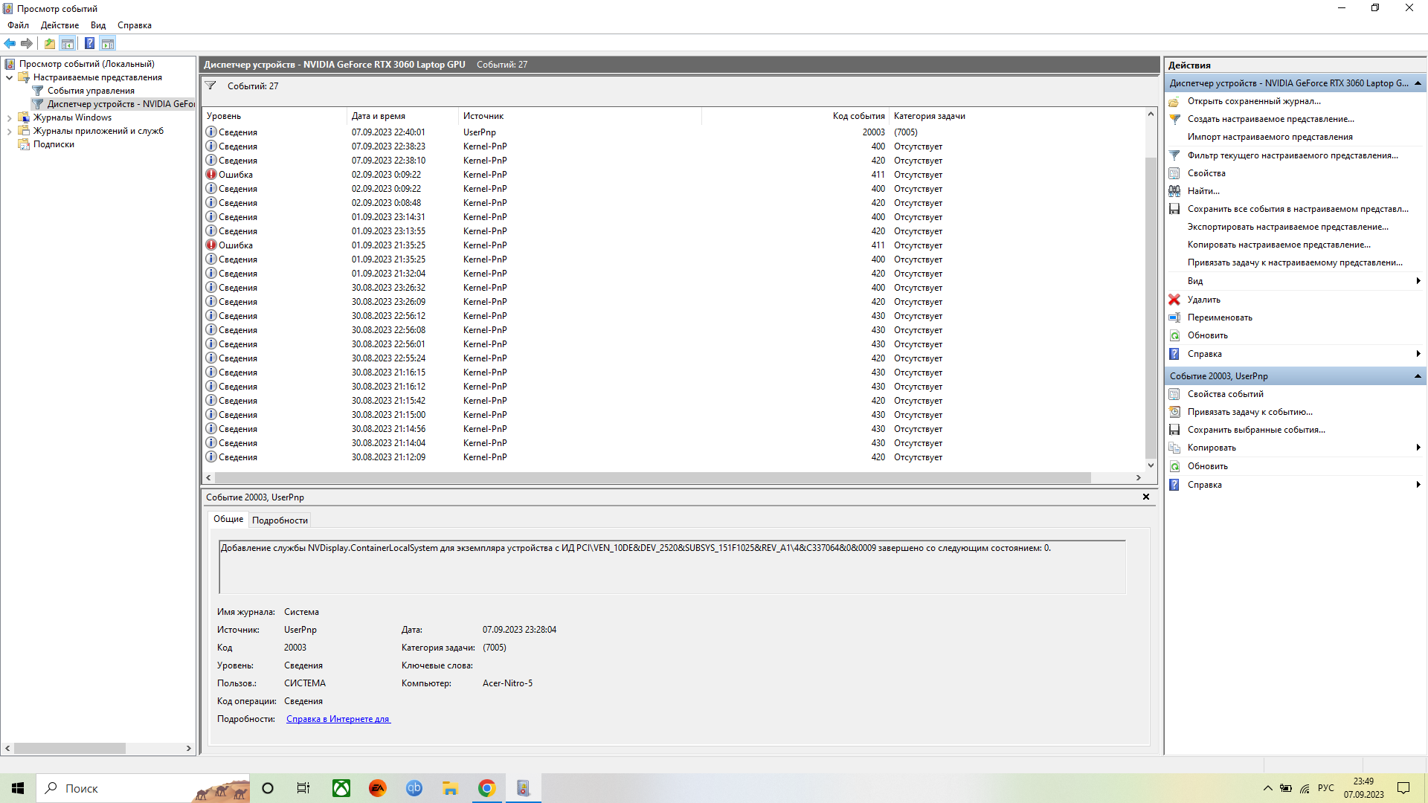Switch to the Общие tab
The height and width of the screenshot is (803, 1428).
[228, 519]
